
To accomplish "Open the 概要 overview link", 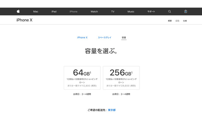I will pyautogui.click(x=170, y=21).
